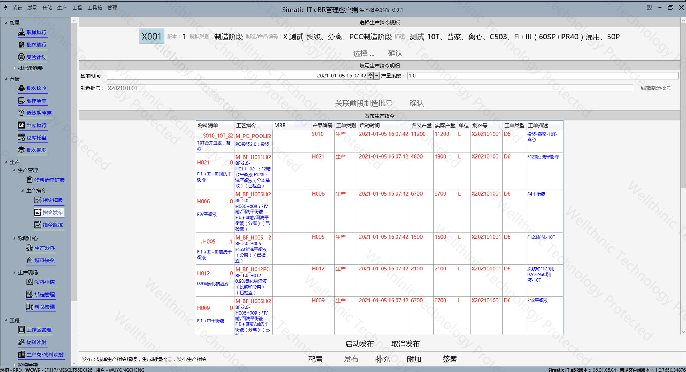The width and height of the screenshot is (686, 372).
Task: Open 取样清单 sampling list icon
Action: pos(22,101)
